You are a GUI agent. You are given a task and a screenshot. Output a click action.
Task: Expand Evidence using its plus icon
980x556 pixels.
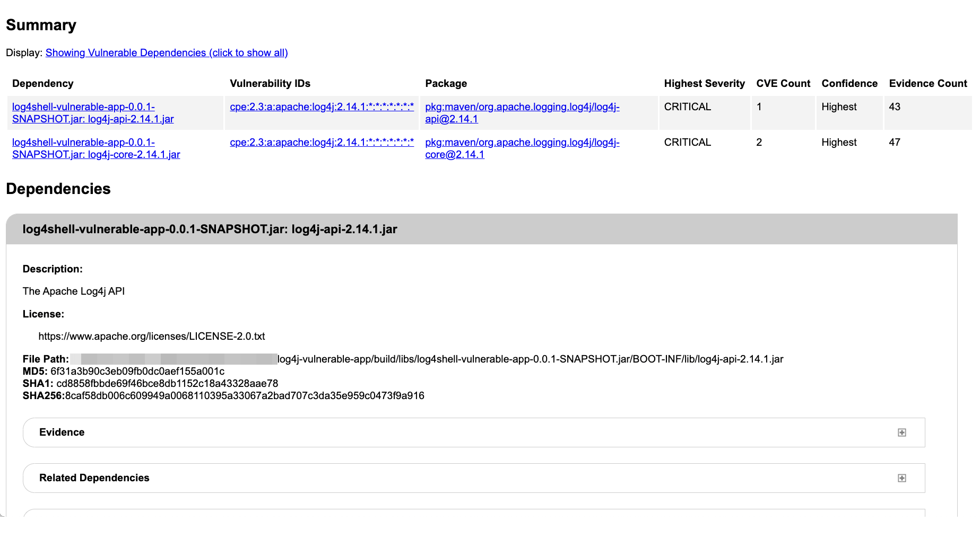(x=901, y=432)
